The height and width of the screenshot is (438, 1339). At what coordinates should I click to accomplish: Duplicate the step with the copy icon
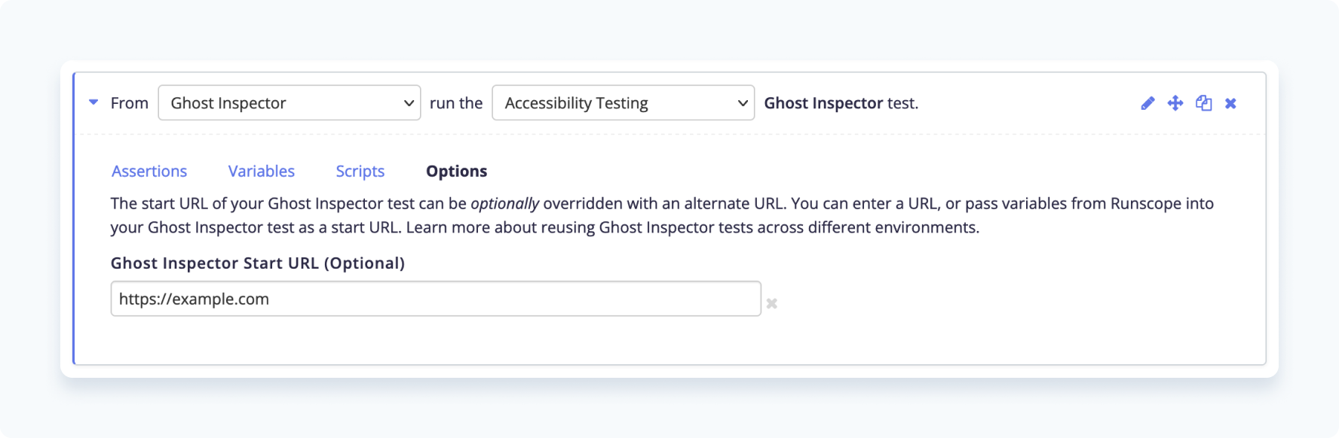pyautogui.click(x=1203, y=103)
